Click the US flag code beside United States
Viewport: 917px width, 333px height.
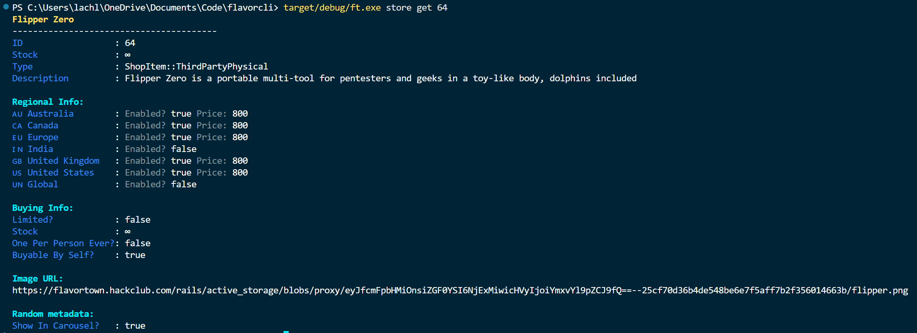17,173
